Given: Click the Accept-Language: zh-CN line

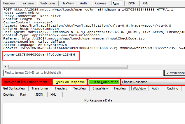Looking at the screenshot, I should [35, 45].
